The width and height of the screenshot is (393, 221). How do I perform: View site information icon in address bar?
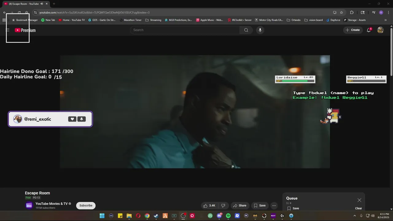(x=35, y=13)
